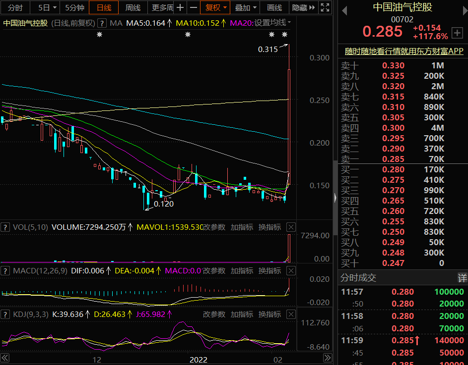Open the help icon next to KDJ(9,3,3)
The image size is (468, 365).
5,314
